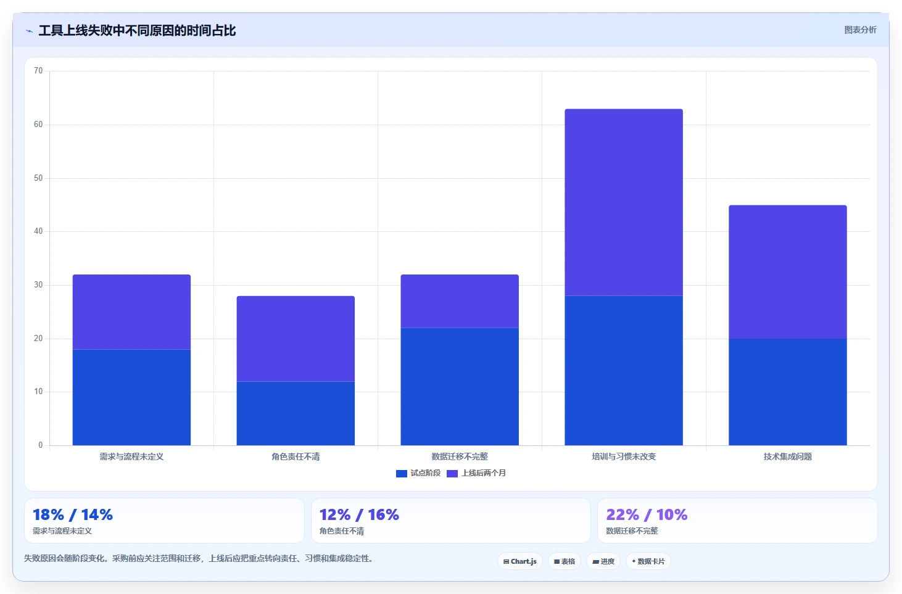Click the 试点阶段 bar segment for 需求与流程未定义
Viewport: 902px width, 594px height.
point(131,397)
